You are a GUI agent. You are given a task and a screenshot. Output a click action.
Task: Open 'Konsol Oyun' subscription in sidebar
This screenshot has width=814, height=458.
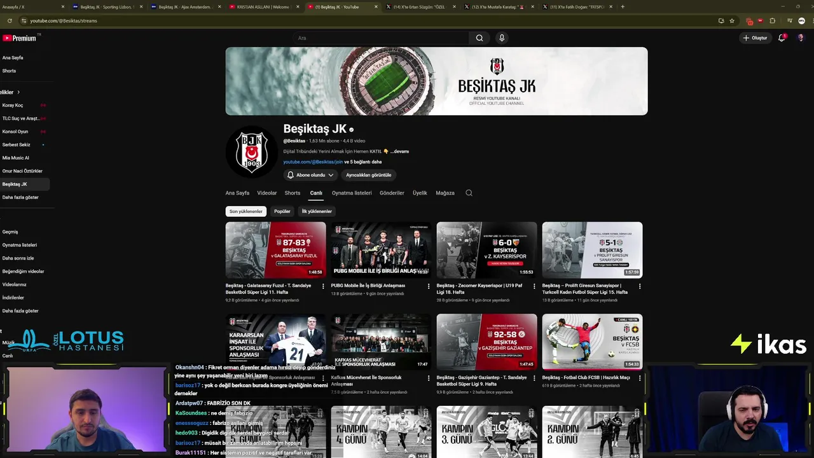[x=15, y=132]
